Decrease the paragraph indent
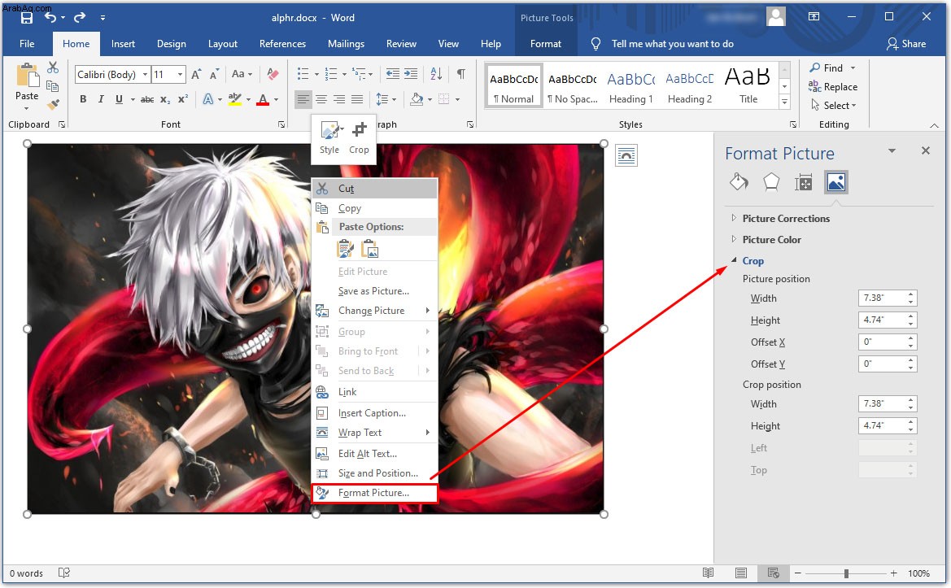This screenshot has height=588, width=951. (x=393, y=74)
